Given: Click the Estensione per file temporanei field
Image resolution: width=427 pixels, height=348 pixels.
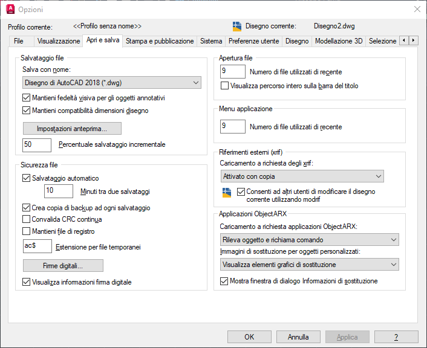Looking at the screenshot, I should [36, 246].
